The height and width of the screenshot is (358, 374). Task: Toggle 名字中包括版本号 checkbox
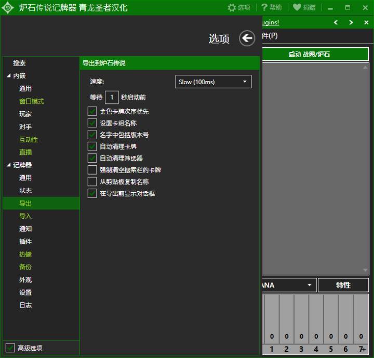coord(92,135)
